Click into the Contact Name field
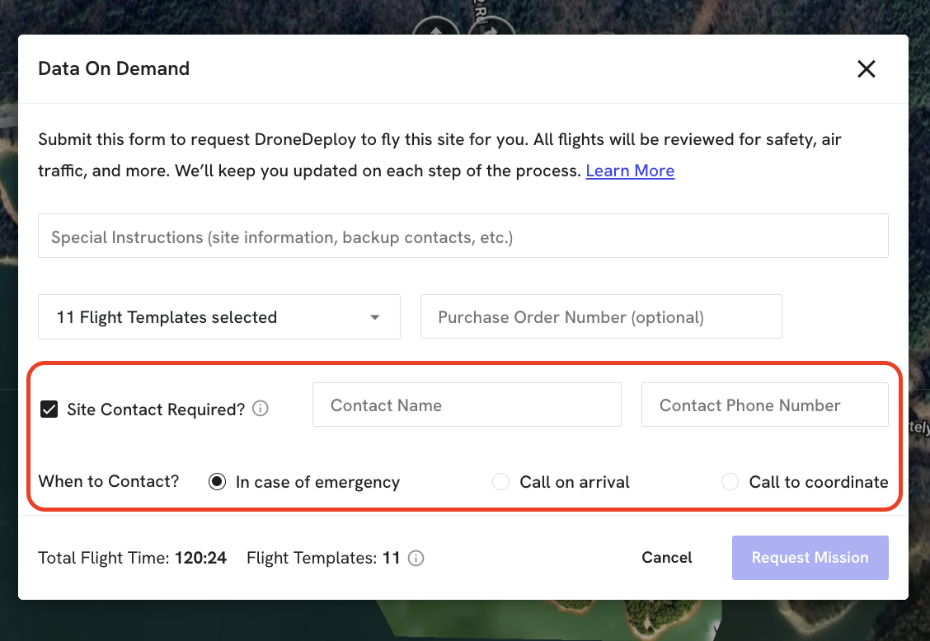Viewport: 930px width, 641px height. click(x=466, y=405)
